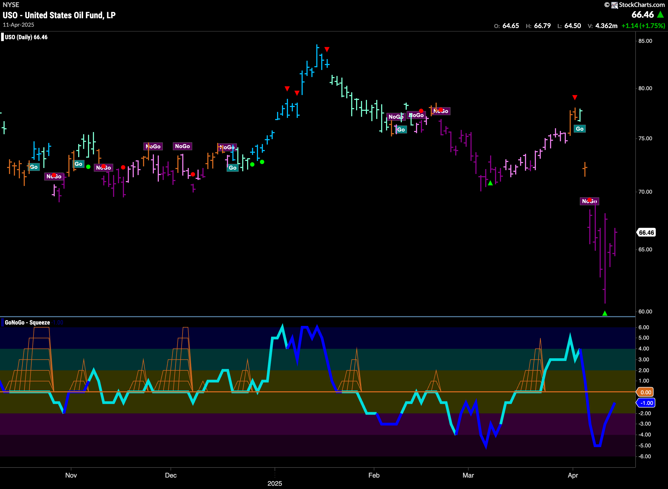This screenshot has width=668, height=489.
Task: Select the Go label in early April
Action: point(579,129)
